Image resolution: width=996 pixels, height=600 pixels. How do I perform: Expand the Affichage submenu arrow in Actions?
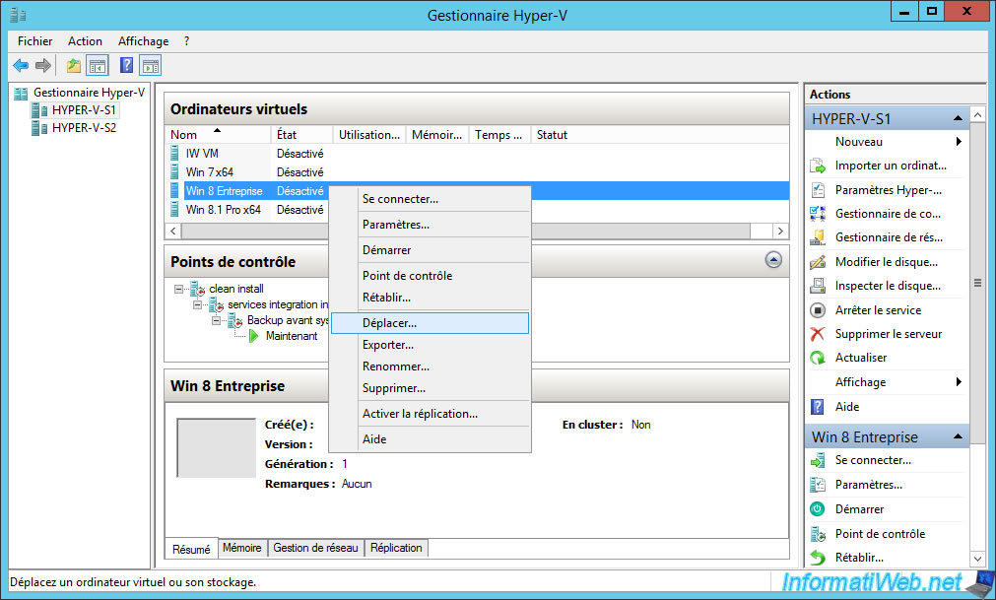point(959,381)
